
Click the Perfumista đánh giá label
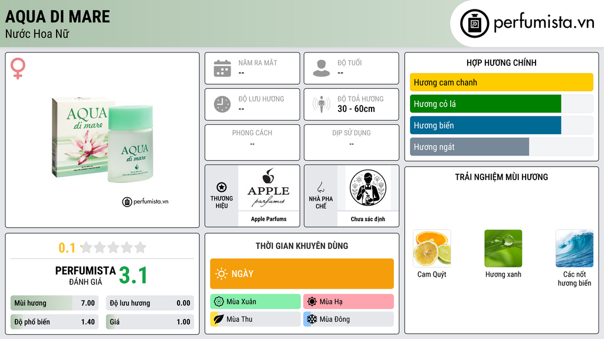[86, 276]
